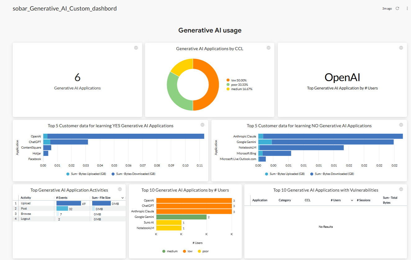
Task: Click the large '6' applications count
Action: click(77, 77)
